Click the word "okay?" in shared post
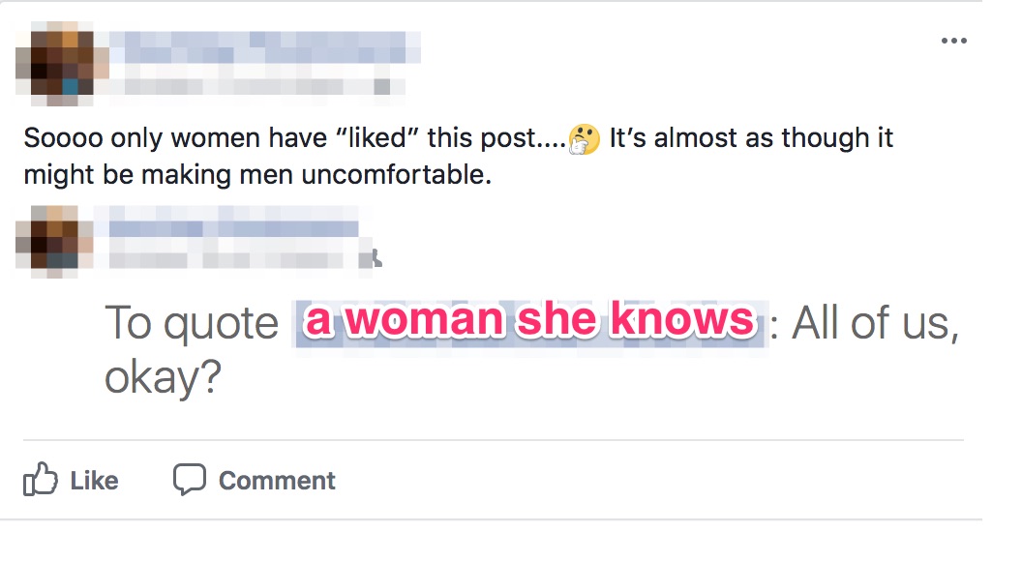1022x561 pixels. [163, 378]
